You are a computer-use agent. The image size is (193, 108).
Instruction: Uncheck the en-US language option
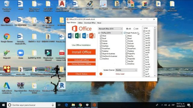click(x=144, y=31)
